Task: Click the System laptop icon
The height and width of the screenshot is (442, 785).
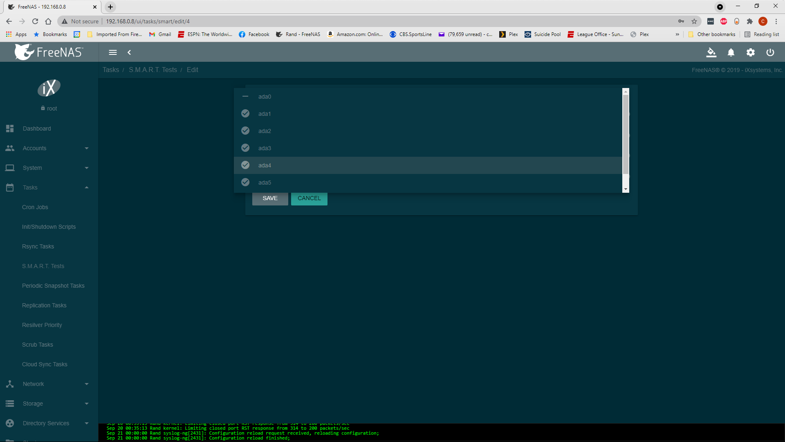Action: pyautogui.click(x=10, y=168)
